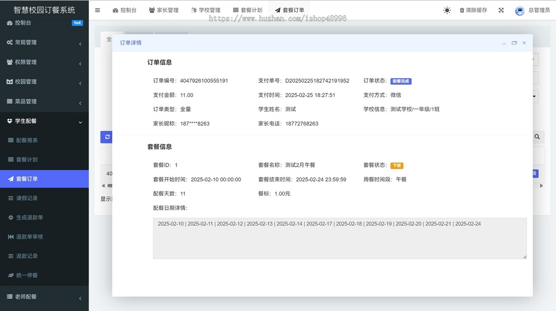Maximize the 订单详情 dialog

click(x=514, y=43)
